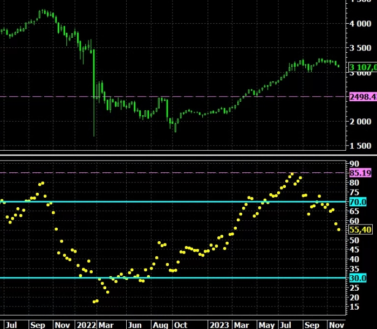Click the yellow 55,40 current indicator value

(x=360, y=230)
